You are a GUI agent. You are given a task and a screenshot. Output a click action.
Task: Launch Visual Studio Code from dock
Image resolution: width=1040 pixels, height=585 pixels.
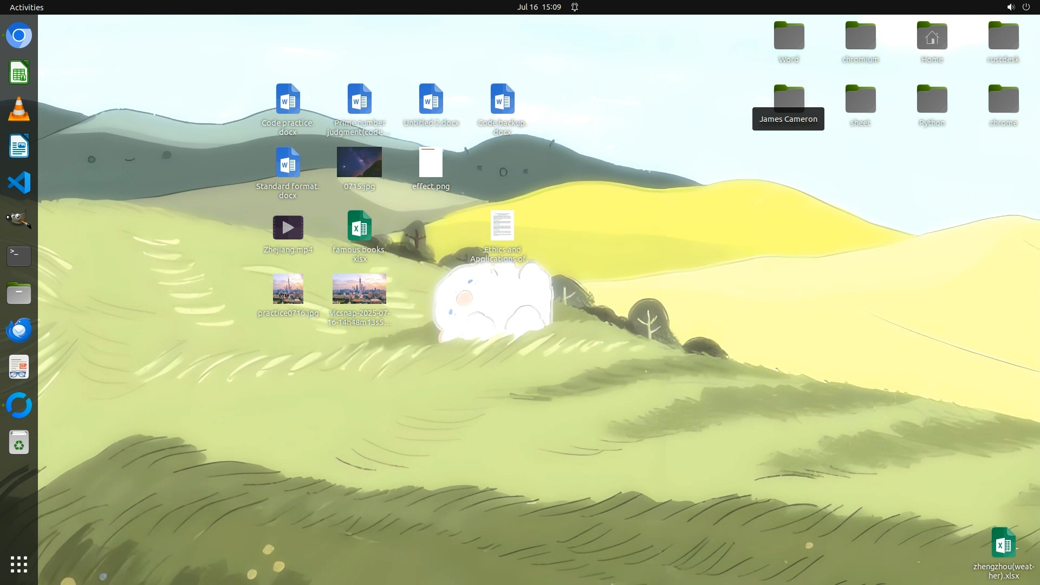click(x=19, y=183)
